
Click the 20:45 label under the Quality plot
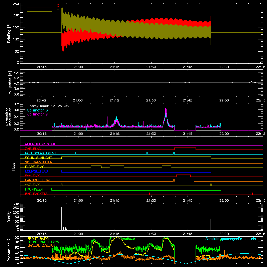42,234
